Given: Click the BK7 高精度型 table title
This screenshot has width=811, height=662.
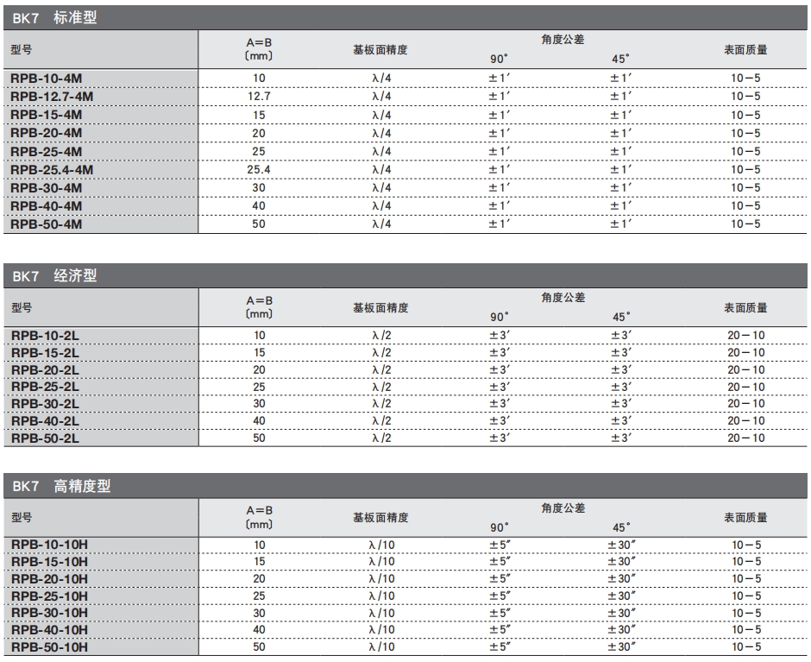Looking at the screenshot, I should pyautogui.click(x=62, y=487).
